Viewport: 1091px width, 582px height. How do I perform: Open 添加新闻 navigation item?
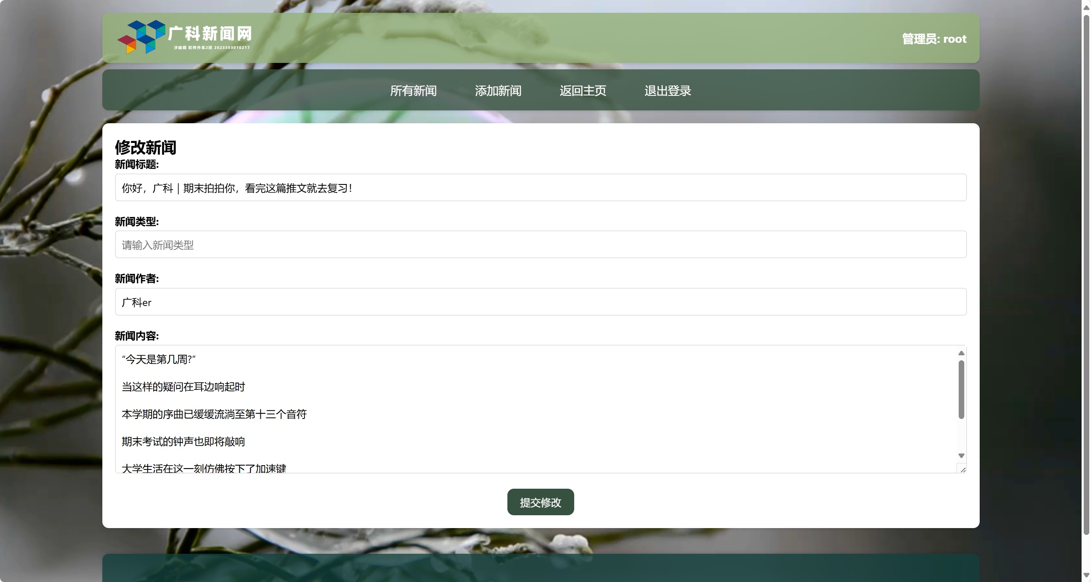pyautogui.click(x=498, y=91)
